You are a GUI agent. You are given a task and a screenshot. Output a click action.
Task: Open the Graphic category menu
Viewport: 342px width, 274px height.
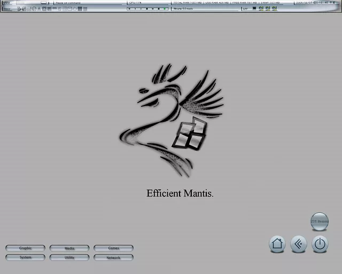tap(25, 248)
